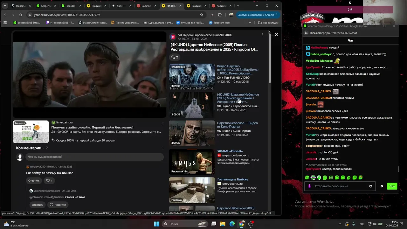Switch to the 'царство' Yandex tab
This screenshot has width=407, height=229.
(147, 6)
